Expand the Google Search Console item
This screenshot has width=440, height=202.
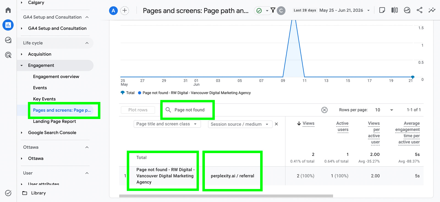[22, 133]
